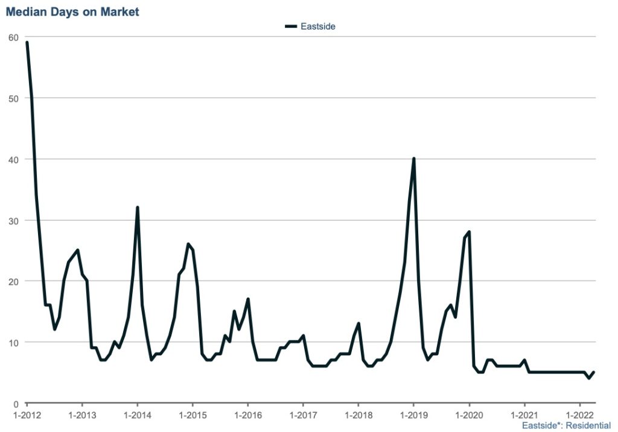Click the Eastside legend line swatch
The width and height of the screenshot is (618, 432).
[x=291, y=26]
